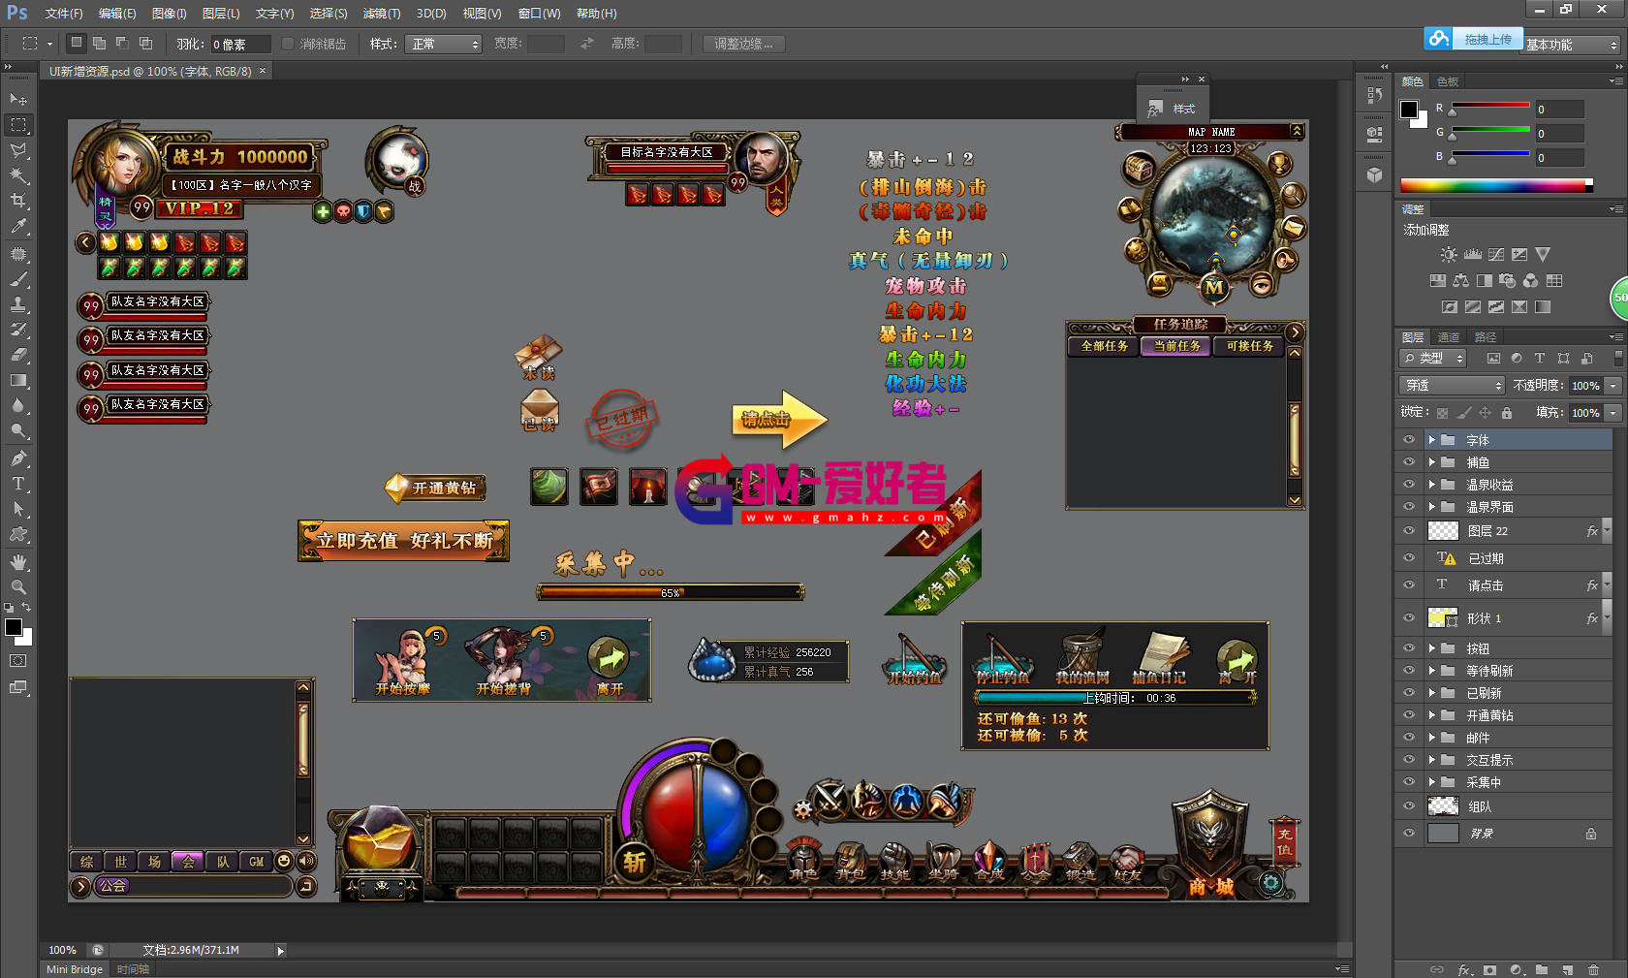Image resolution: width=1628 pixels, height=978 pixels.
Task: Open the Mini Bridge panel tab
Action: [x=75, y=969]
